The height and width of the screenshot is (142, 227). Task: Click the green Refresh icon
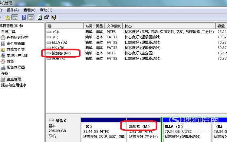(x=40, y=17)
